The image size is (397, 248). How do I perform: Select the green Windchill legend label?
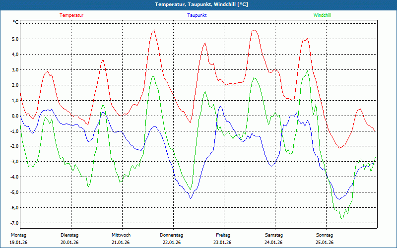(x=323, y=15)
